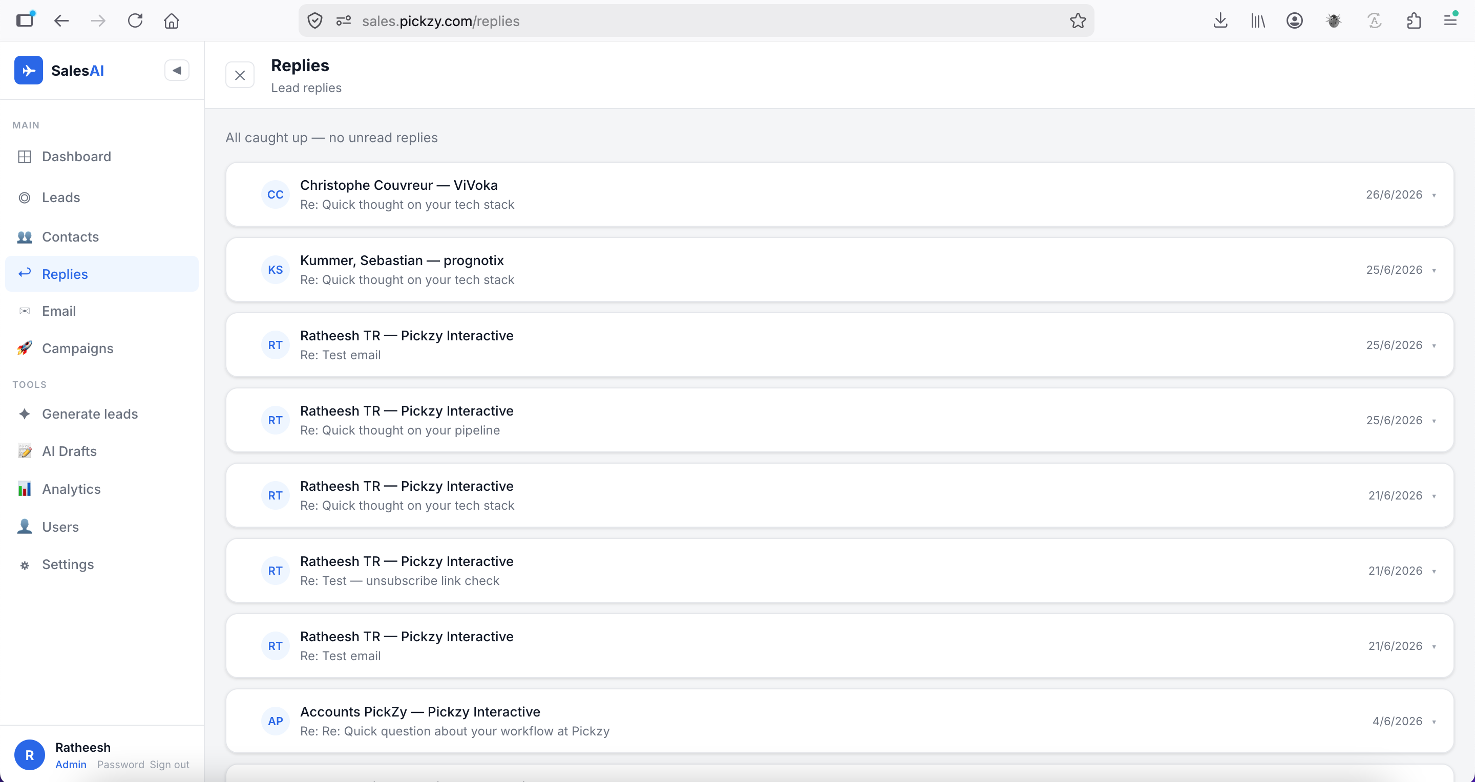Viewport: 1475px width, 782px height.
Task: Click the browser address bar
Action: [x=696, y=21]
